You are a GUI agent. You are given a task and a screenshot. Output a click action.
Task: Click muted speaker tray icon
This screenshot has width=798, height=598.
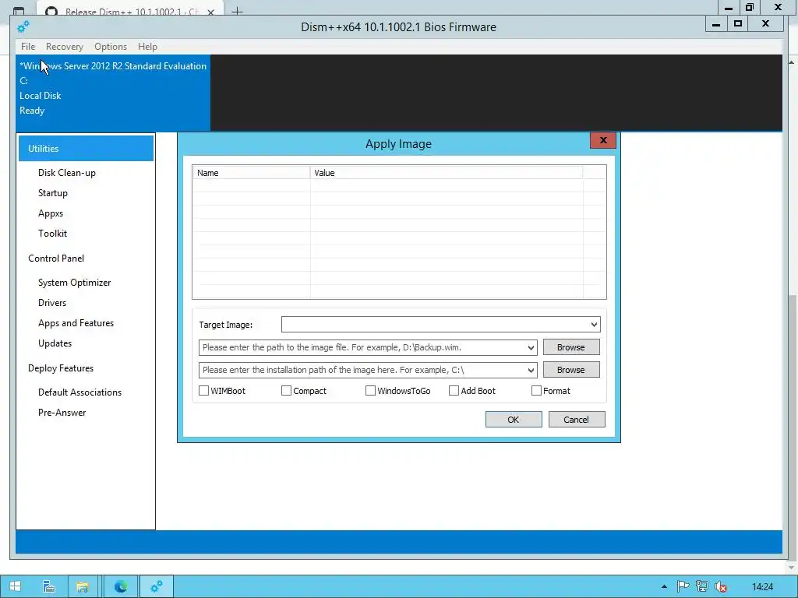[721, 586]
